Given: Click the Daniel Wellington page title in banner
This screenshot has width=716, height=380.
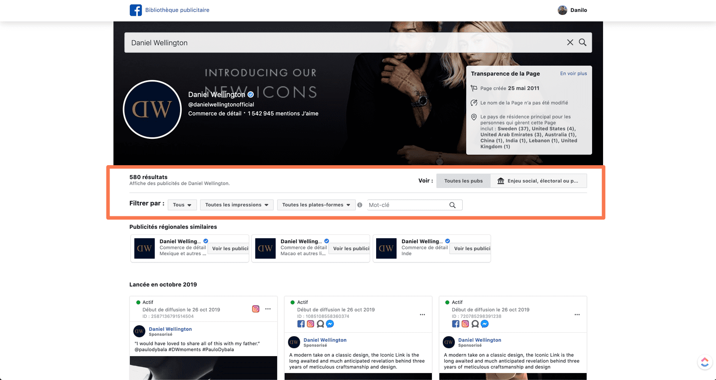Looking at the screenshot, I should [x=216, y=95].
